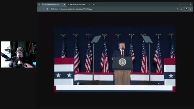
Task: Maximize the browser window
Action: (185, 4)
